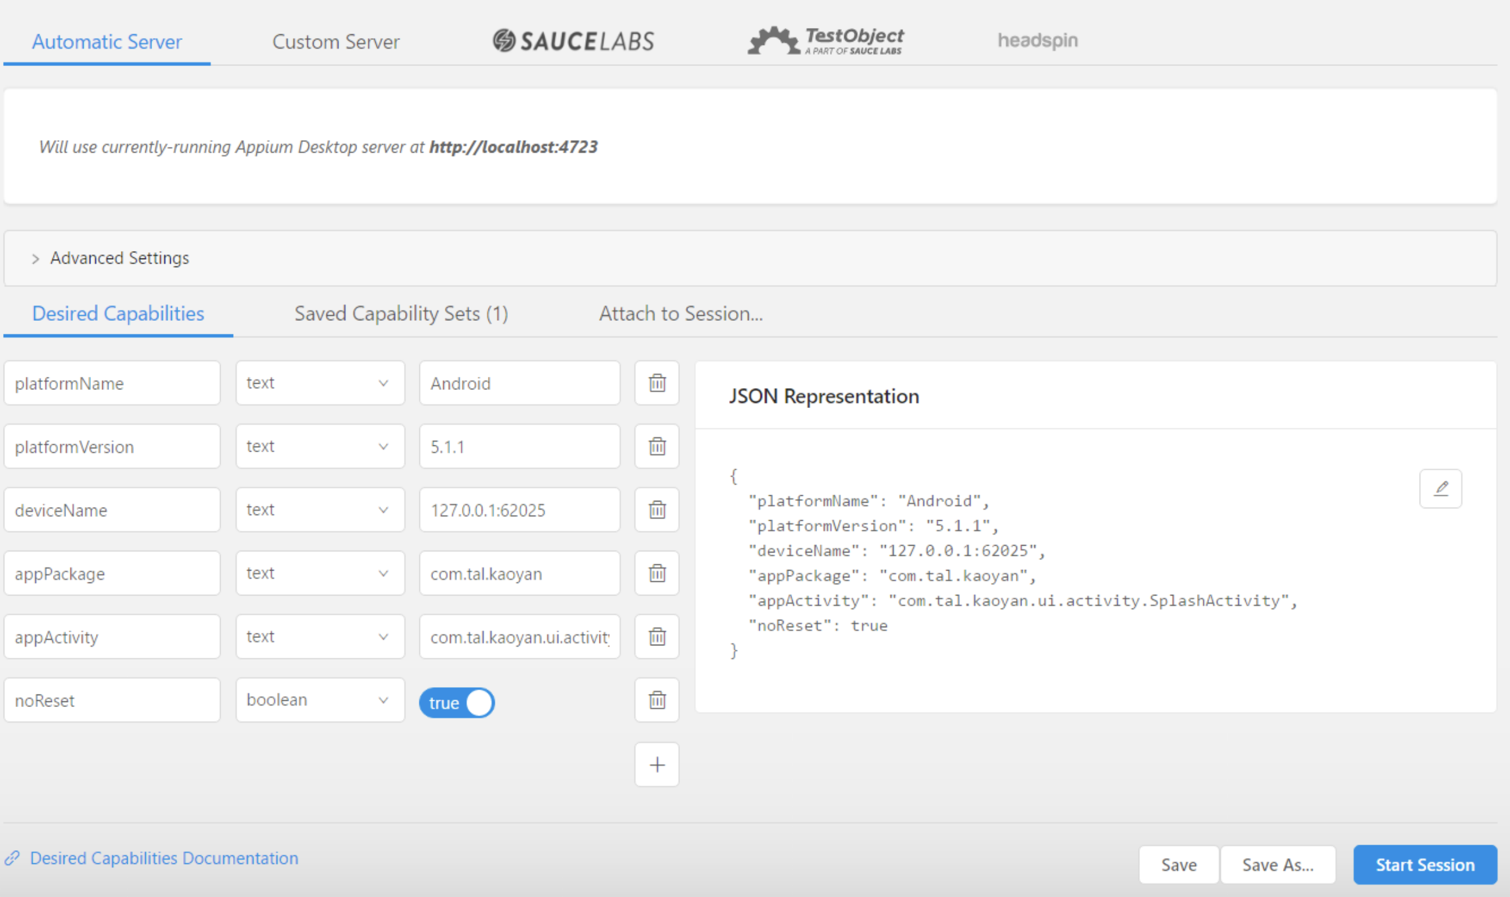
Task: Remove the appActivity capability row
Action: [x=656, y=636]
